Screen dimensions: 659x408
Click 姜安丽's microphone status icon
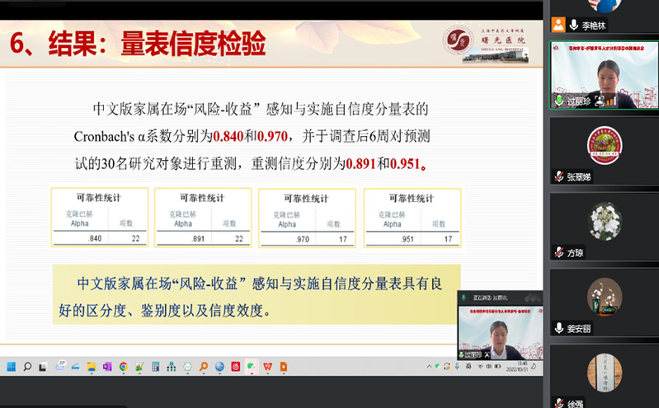559,328
